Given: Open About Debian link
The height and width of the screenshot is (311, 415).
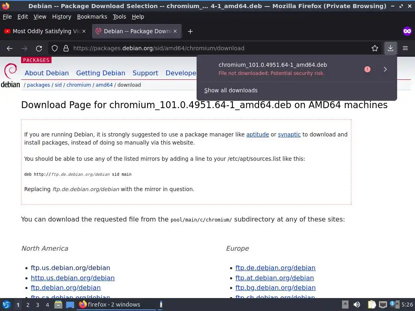Looking at the screenshot, I should [x=47, y=73].
